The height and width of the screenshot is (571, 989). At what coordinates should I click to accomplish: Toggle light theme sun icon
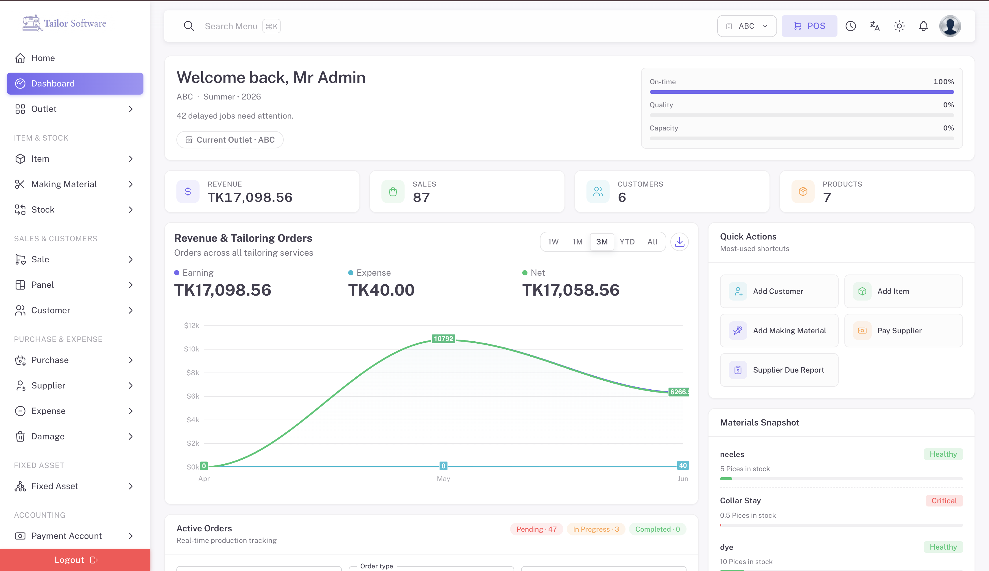[x=899, y=26]
